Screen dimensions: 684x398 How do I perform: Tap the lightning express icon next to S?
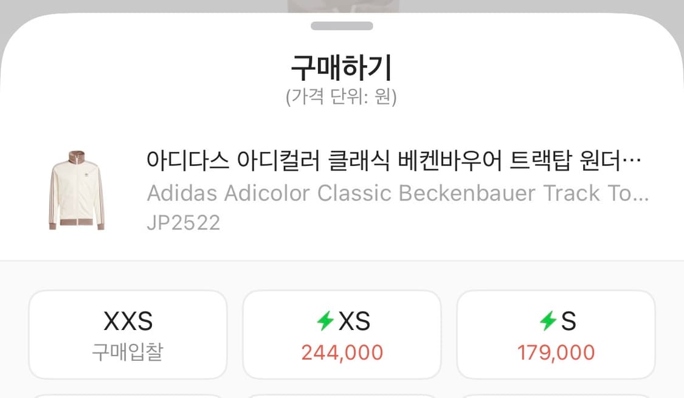tap(548, 321)
